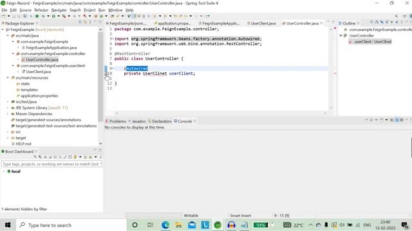Open the Debug button dropdown arrow
Viewport: 412px width, 231px height.
[48, 16]
